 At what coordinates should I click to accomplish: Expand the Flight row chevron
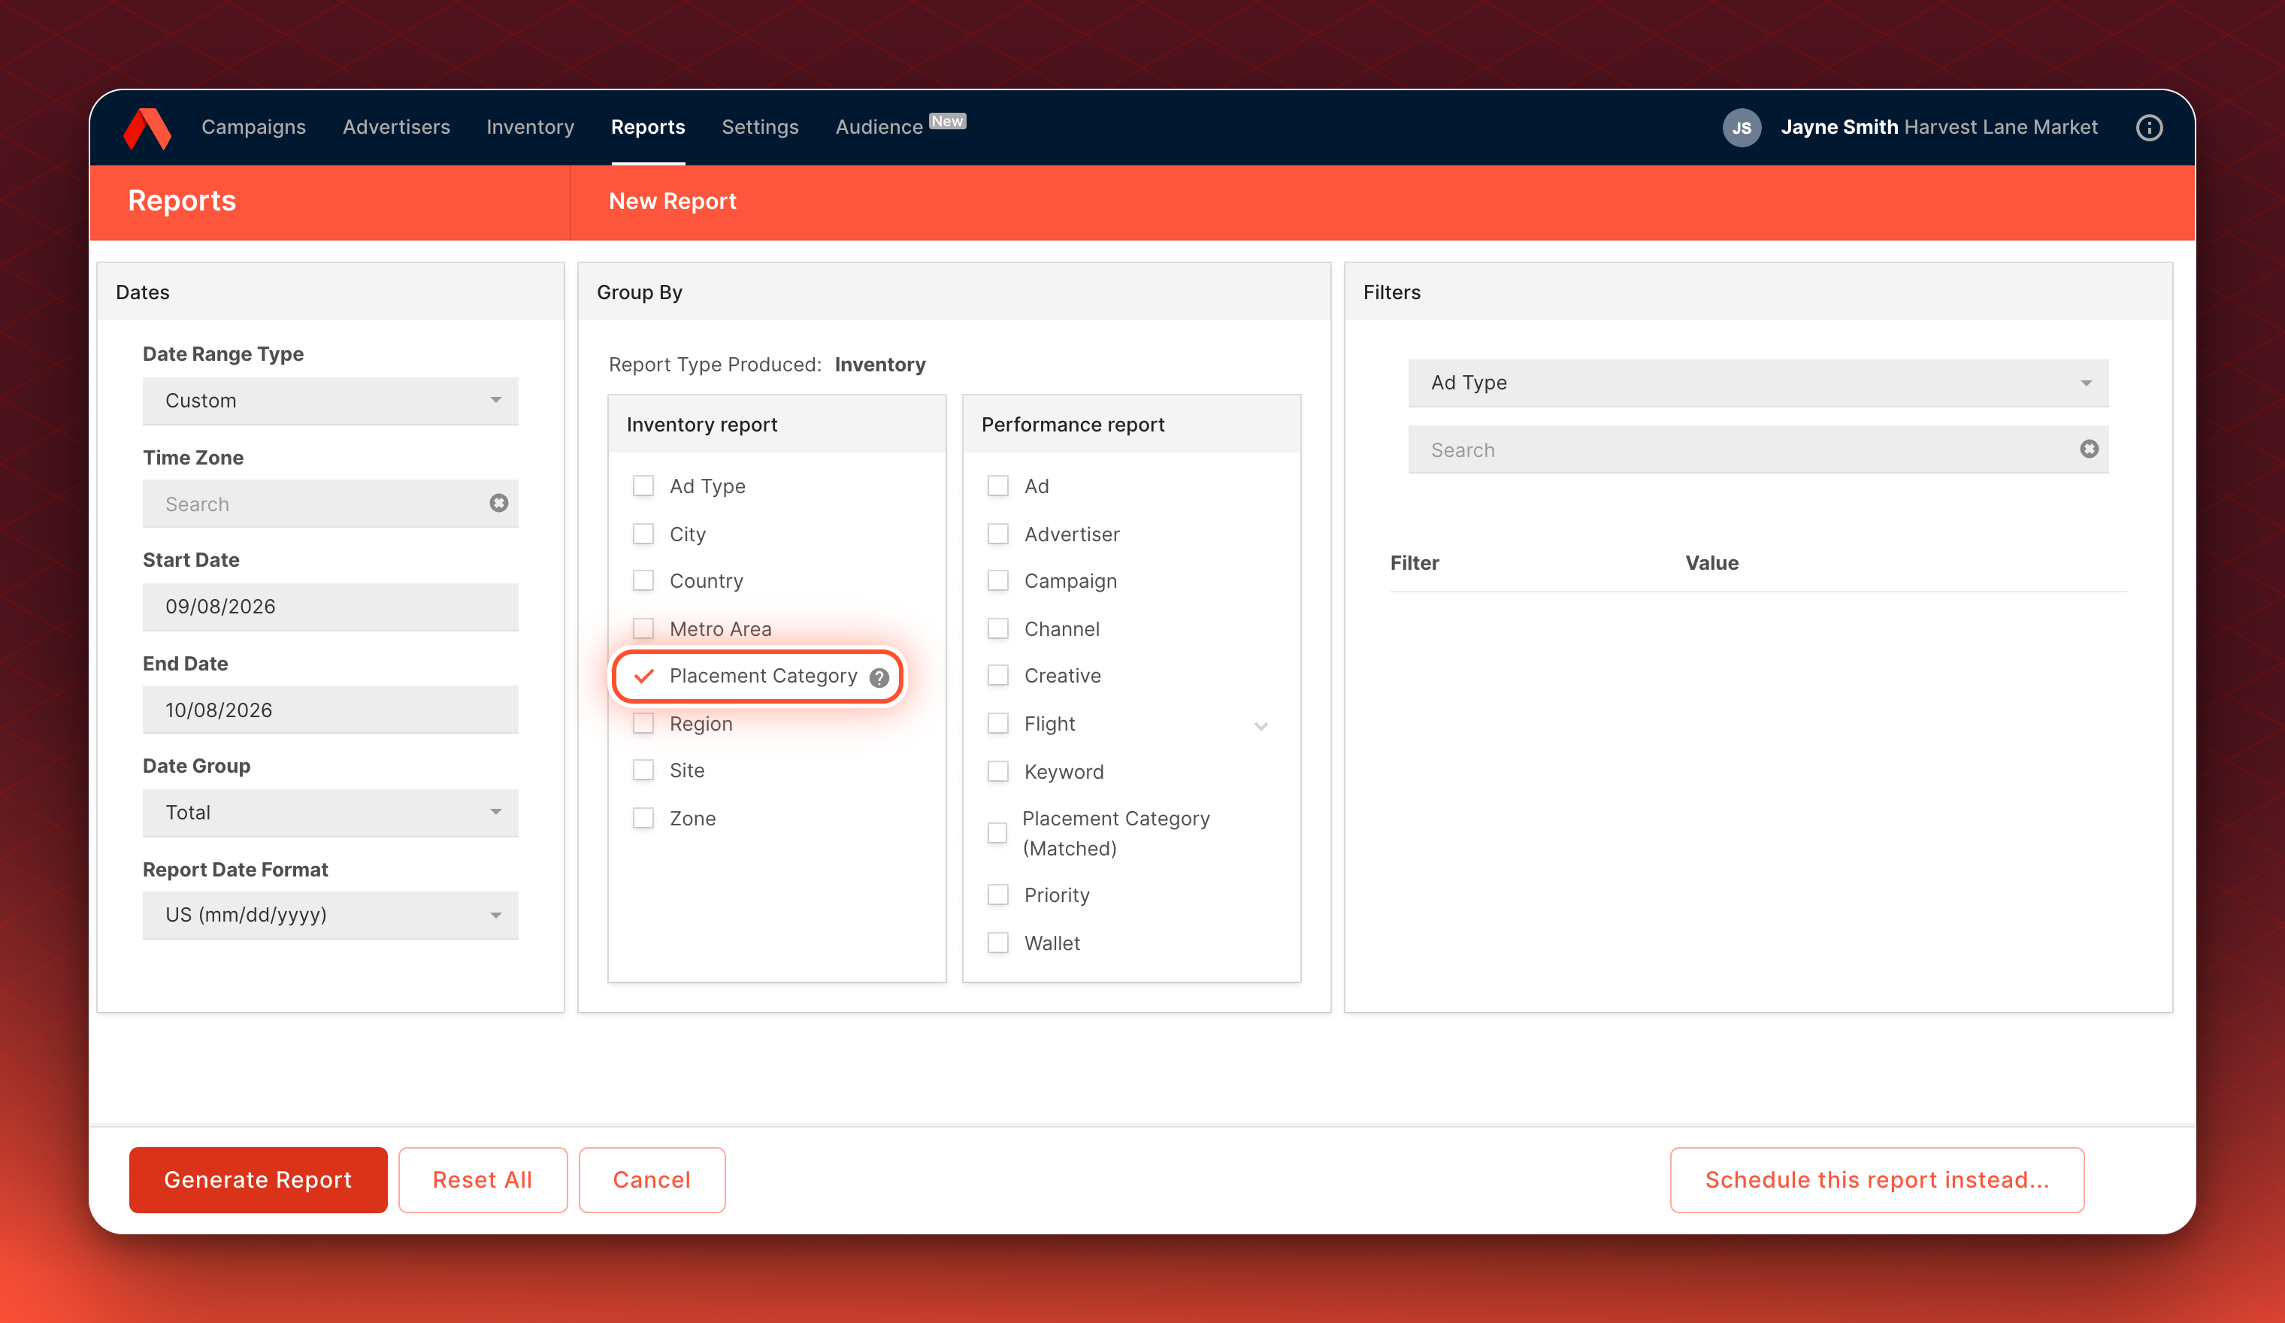[1261, 725]
